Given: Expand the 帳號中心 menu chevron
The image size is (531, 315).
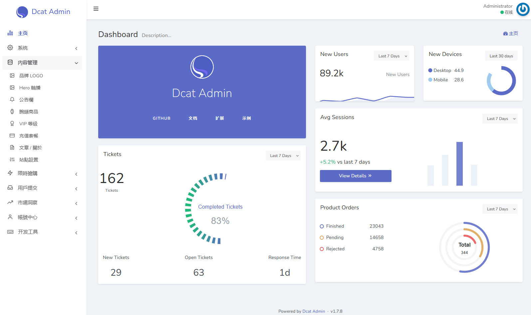Looking at the screenshot, I should coord(76,218).
